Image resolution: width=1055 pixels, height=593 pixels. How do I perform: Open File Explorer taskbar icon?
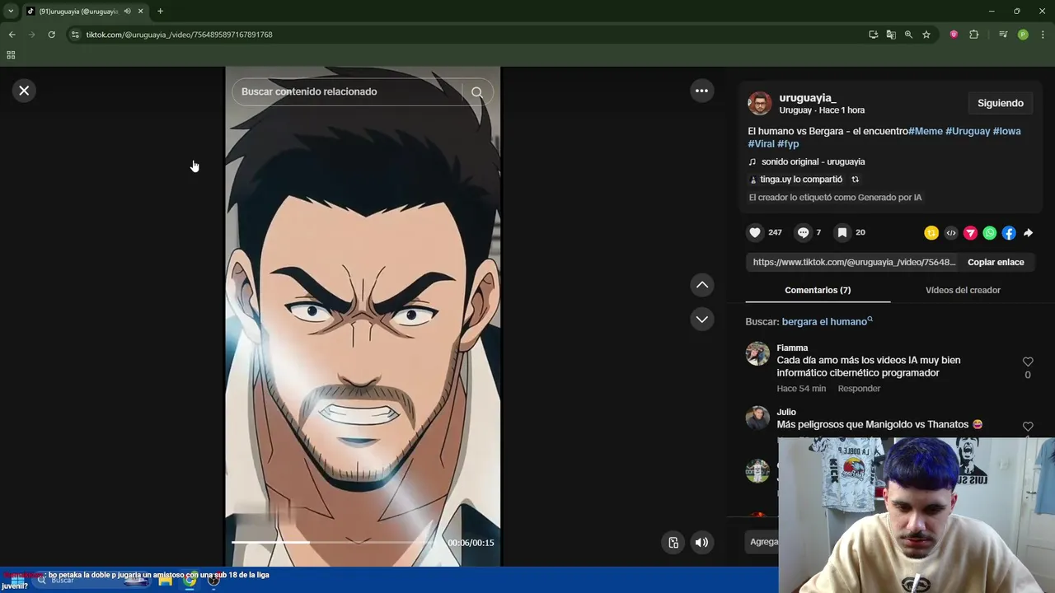click(165, 581)
